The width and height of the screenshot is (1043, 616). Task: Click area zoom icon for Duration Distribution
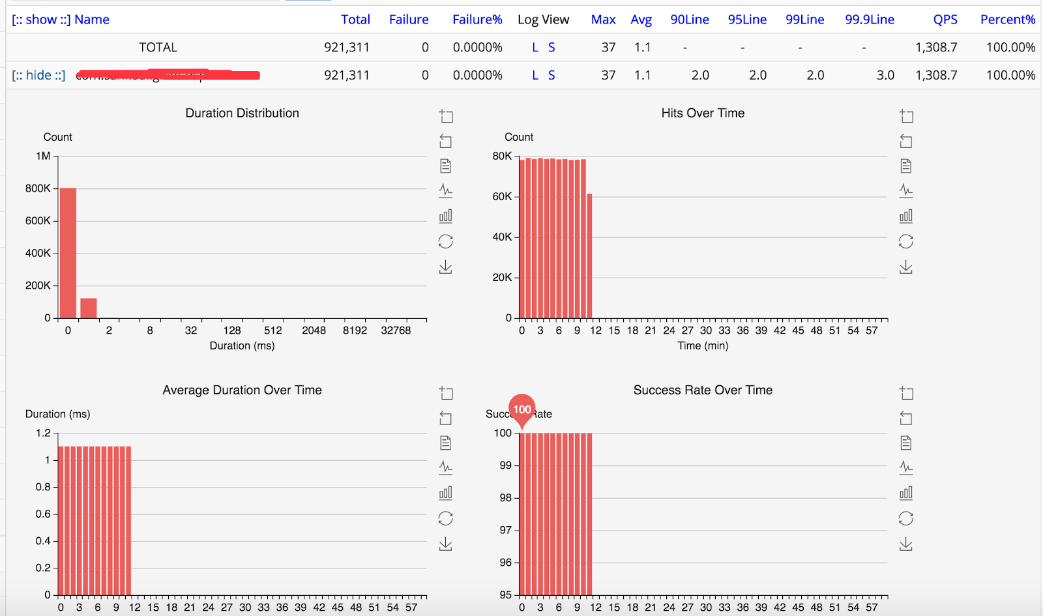[446, 116]
